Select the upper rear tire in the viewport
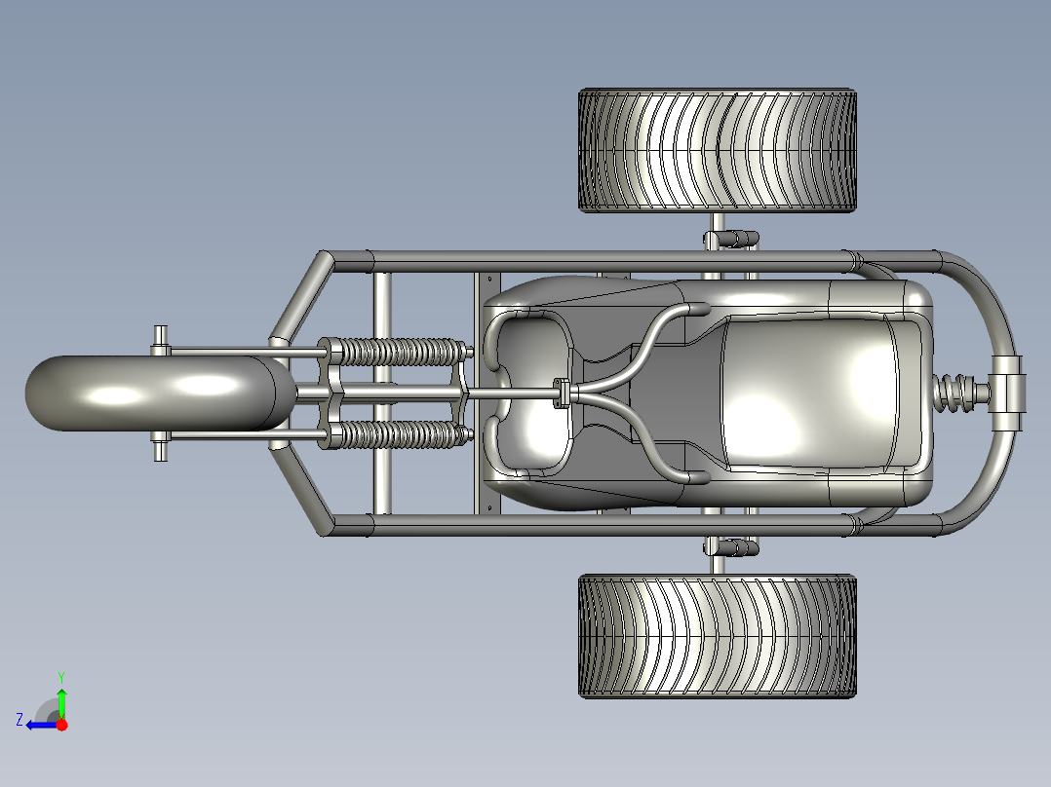The width and height of the screenshot is (1051, 787). point(718,151)
